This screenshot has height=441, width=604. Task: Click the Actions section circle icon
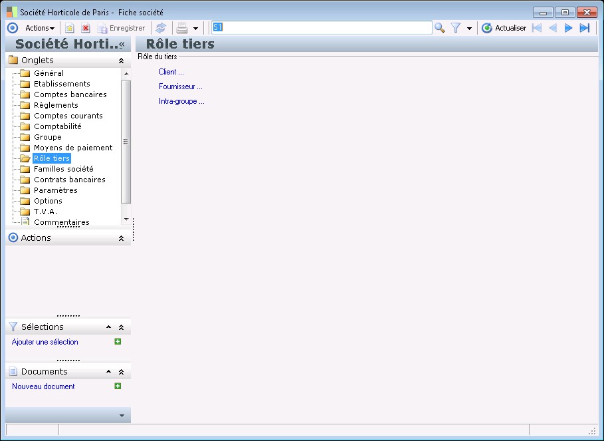13,237
